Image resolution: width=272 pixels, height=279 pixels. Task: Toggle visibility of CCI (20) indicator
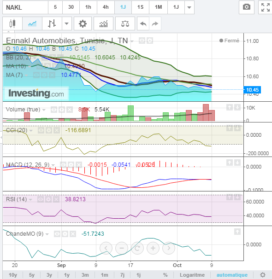(x=41, y=131)
